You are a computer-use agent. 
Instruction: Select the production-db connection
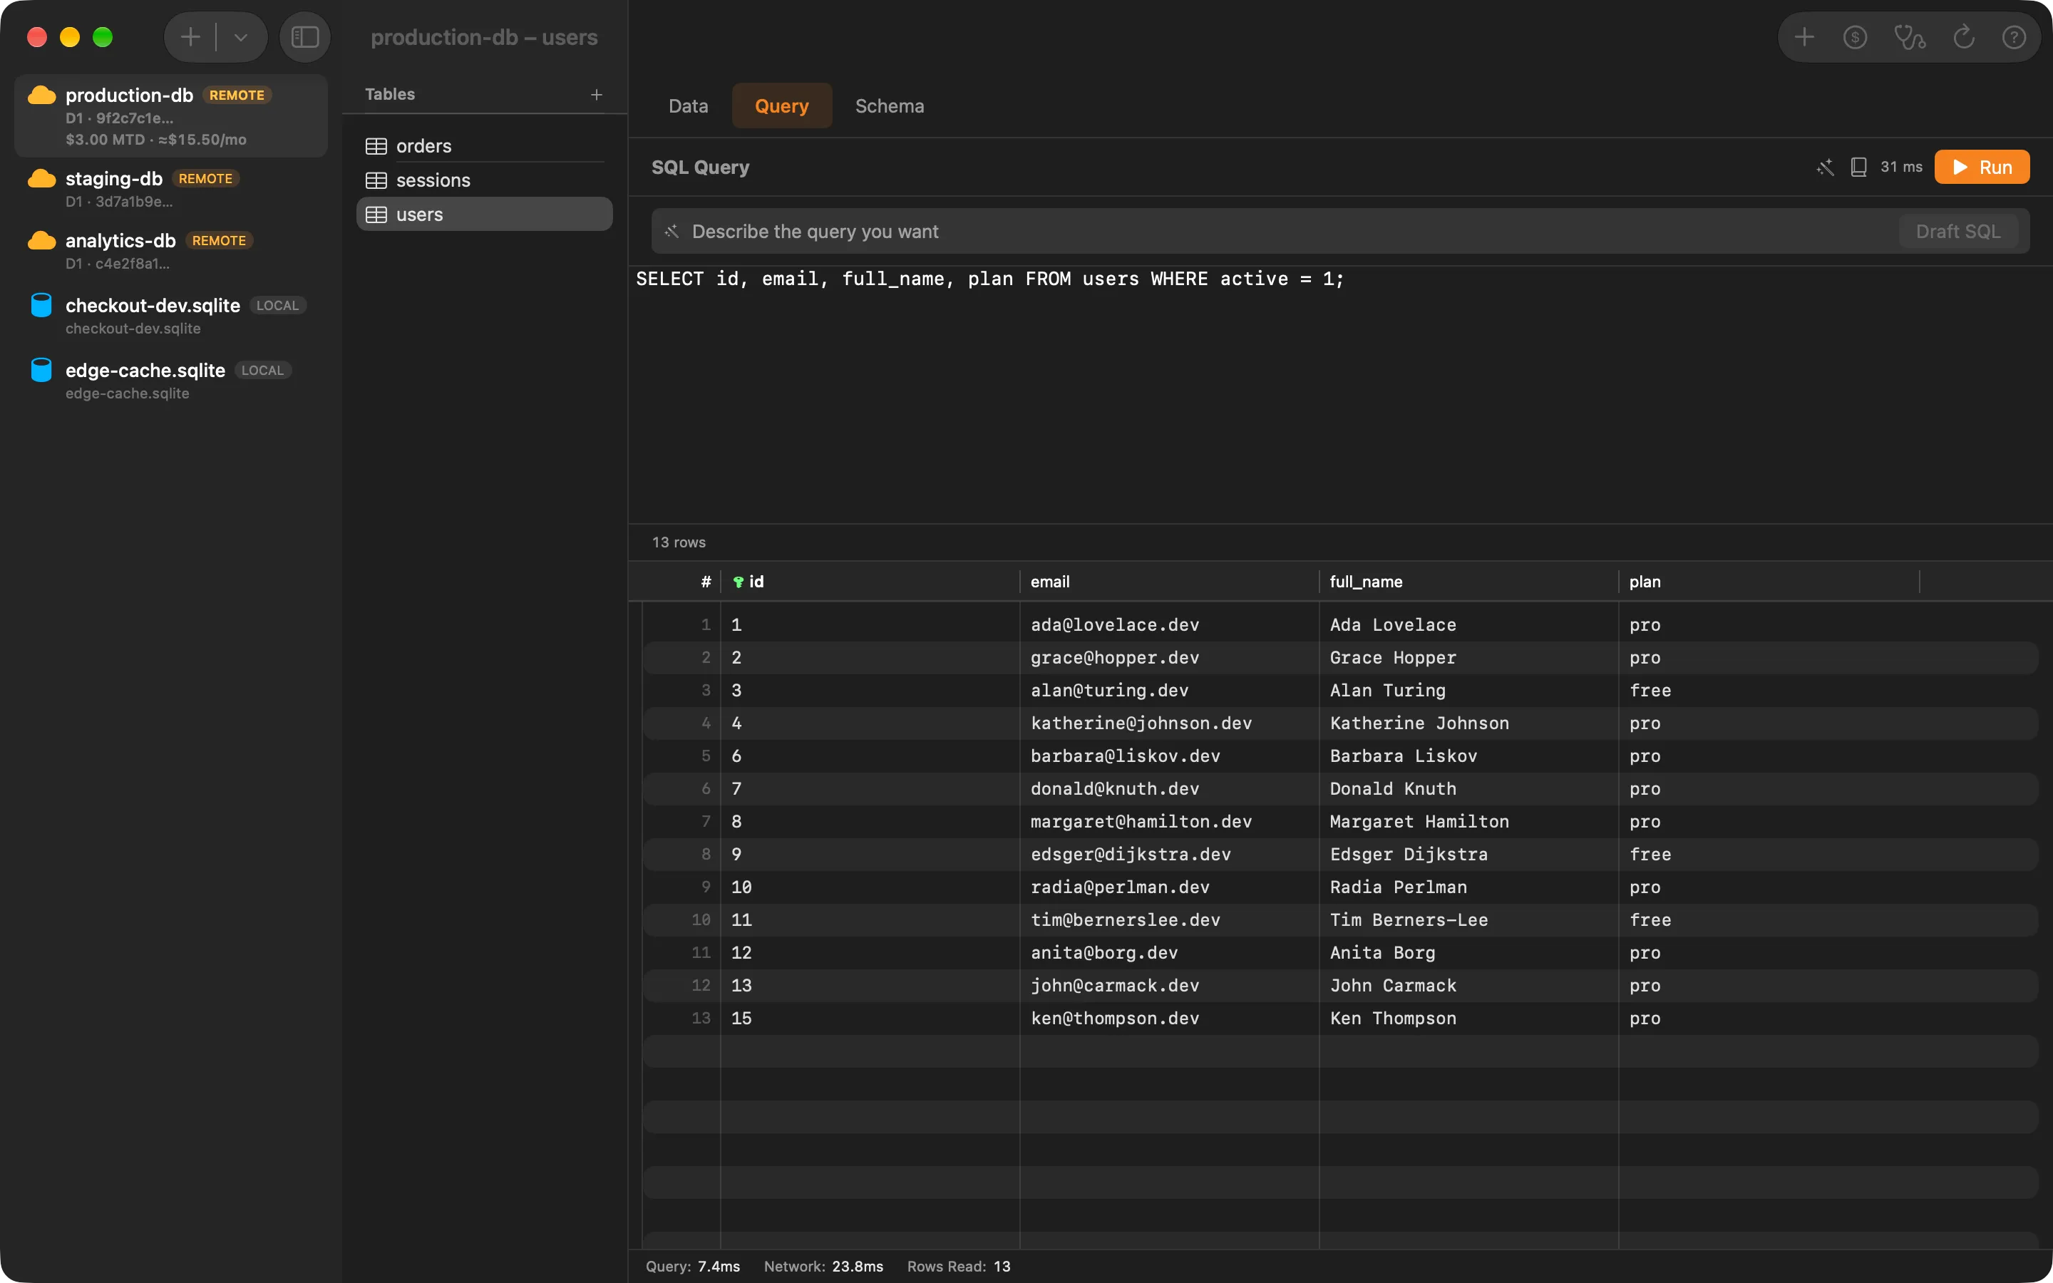[x=171, y=115]
